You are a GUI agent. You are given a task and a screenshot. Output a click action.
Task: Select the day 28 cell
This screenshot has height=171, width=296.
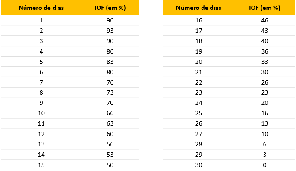[x=198, y=144]
